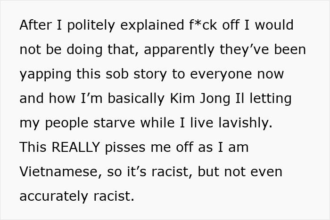The image size is (330, 220).
Task: Click the capitalized word "REALLY"
Action: pyautogui.click(x=75, y=147)
